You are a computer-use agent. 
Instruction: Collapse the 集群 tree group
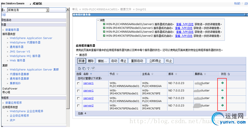click(5, 65)
